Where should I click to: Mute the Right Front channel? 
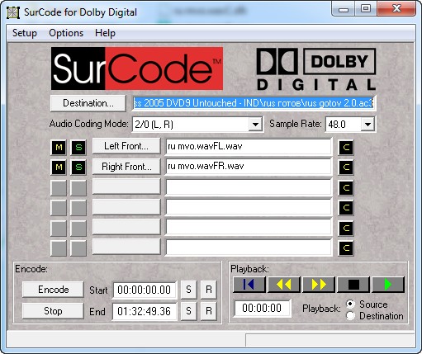[x=59, y=167]
